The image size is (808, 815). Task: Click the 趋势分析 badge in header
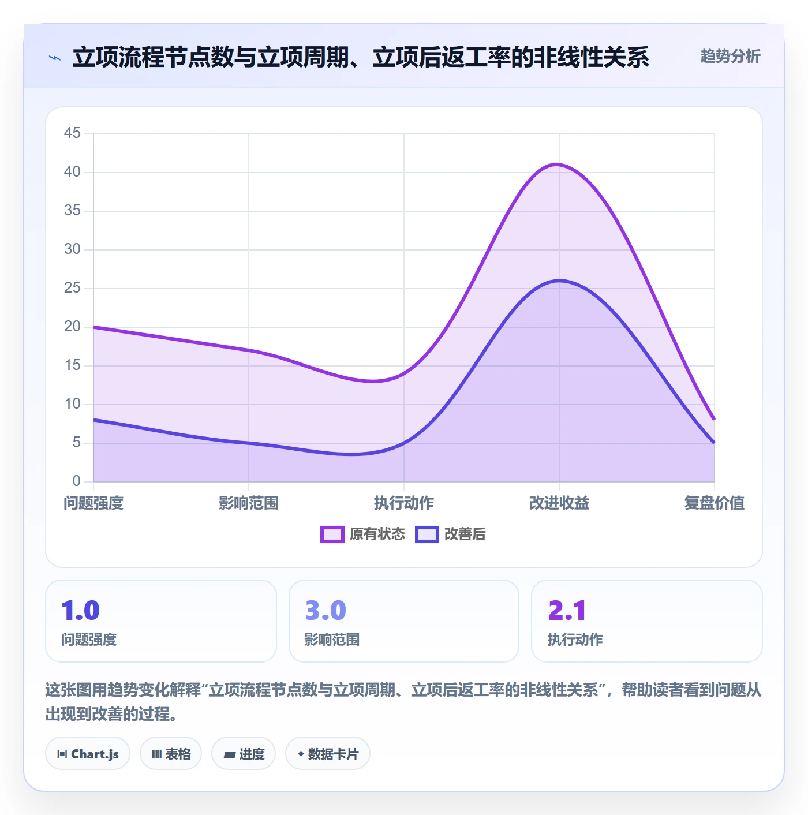click(730, 56)
